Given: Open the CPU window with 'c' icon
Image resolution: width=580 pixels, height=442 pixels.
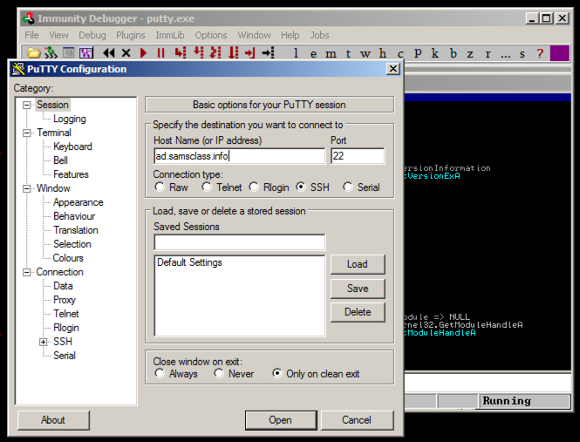Looking at the screenshot, I should 400,54.
